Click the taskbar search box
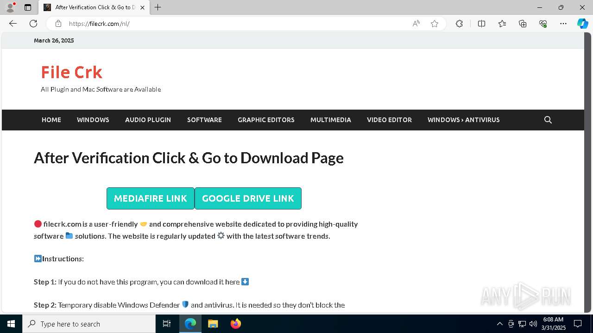 tap(89, 324)
